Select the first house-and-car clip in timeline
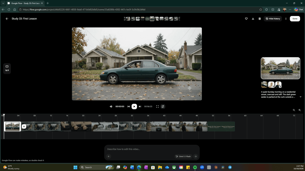 click(12, 126)
